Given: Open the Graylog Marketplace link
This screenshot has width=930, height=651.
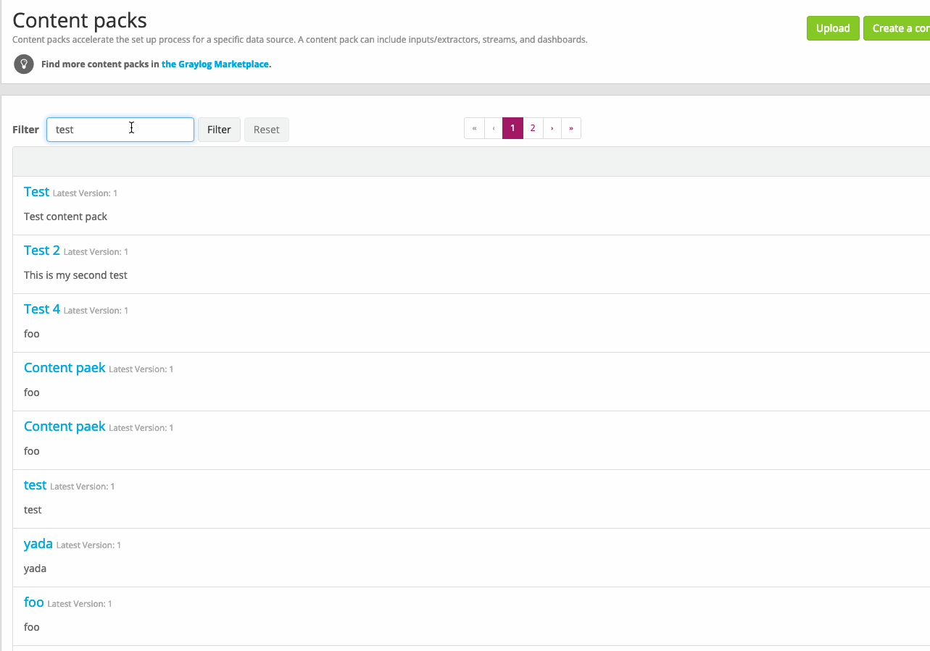Looking at the screenshot, I should point(215,64).
